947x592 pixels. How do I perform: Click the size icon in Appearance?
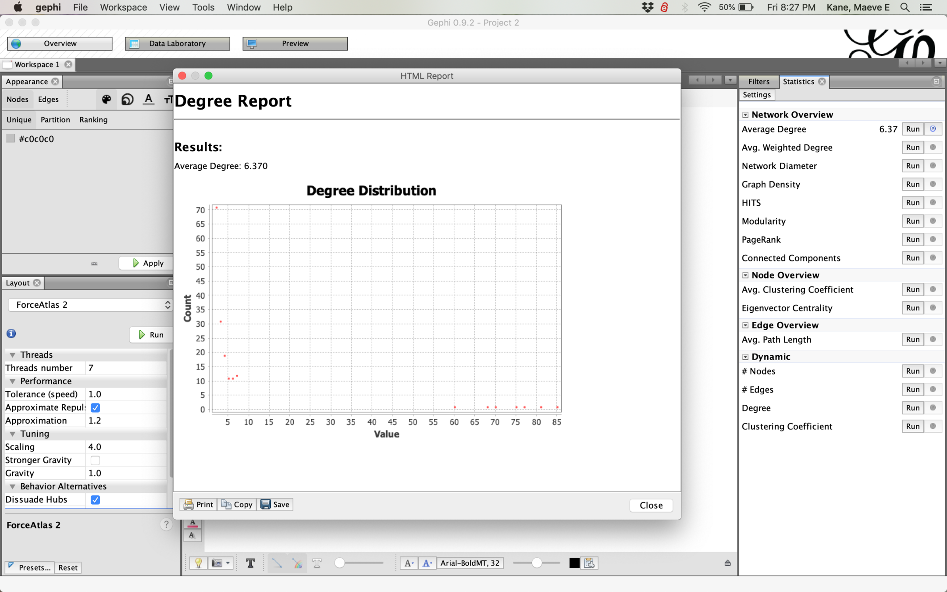[127, 99]
